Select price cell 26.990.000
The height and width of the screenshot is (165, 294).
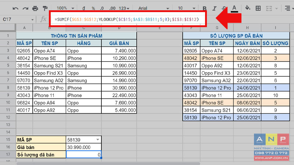(119, 73)
